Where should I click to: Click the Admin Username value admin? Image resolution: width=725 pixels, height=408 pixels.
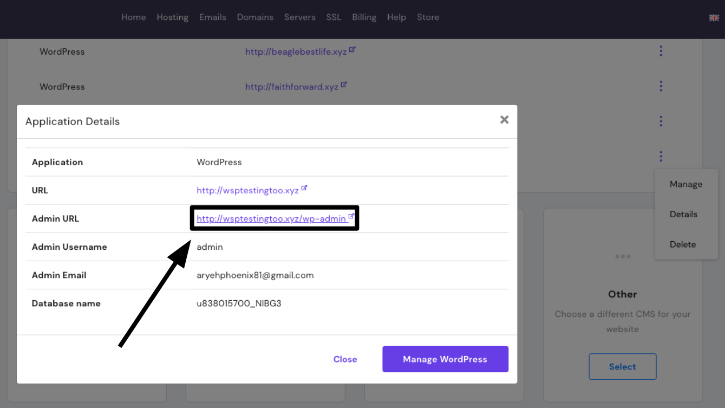click(x=210, y=247)
